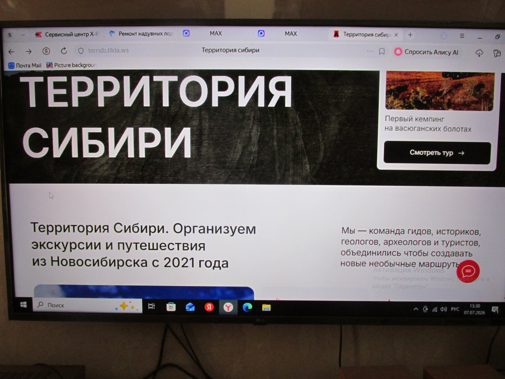Click Спросить Алису AI button
The height and width of the screenshot is (379, 505).
[427, 52]
